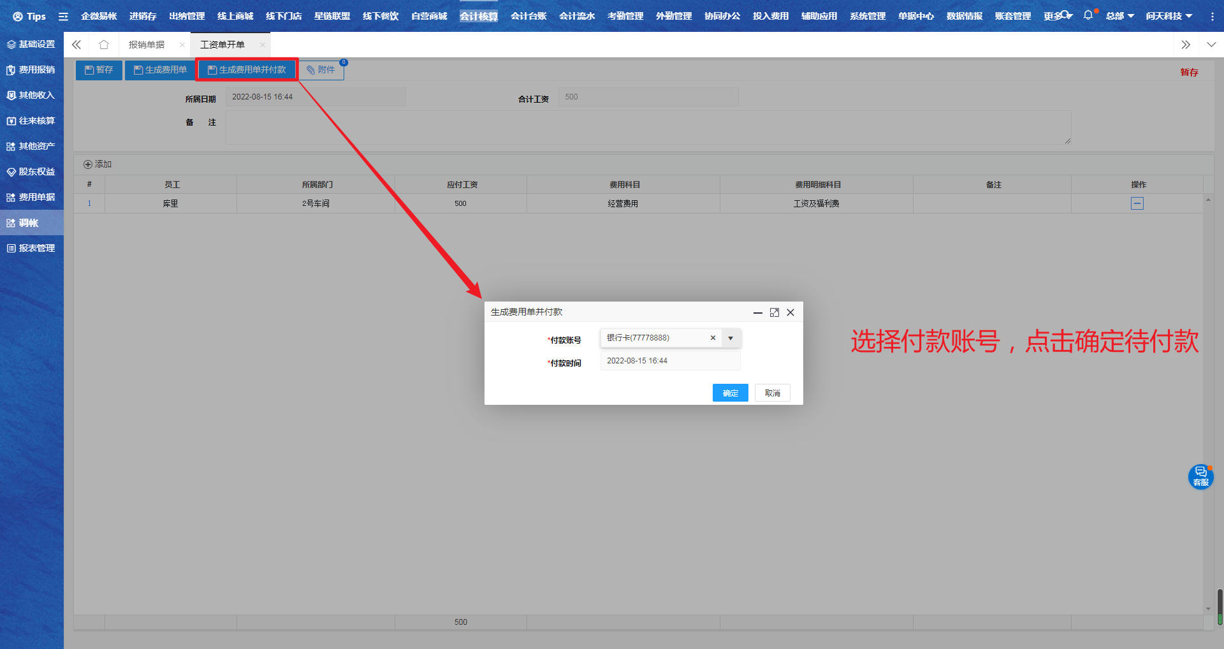Open the 会计台账 top menu
Screen dimensions: 1224x649
[528, 16]
